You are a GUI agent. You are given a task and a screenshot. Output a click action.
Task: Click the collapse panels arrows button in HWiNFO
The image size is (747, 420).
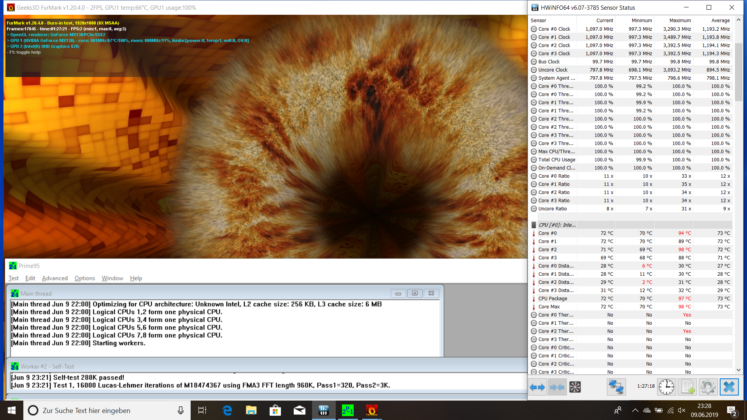pos(557,387)
